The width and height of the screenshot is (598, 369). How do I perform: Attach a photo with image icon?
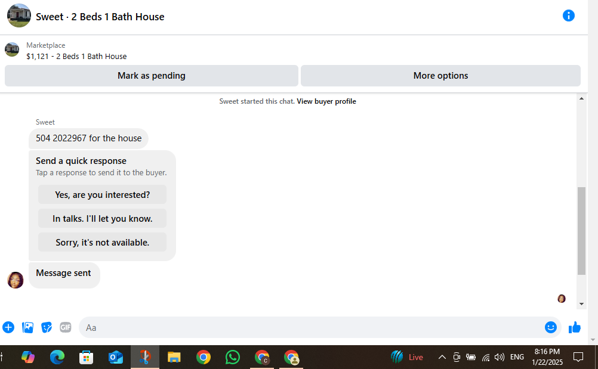(x=27, y=327)
